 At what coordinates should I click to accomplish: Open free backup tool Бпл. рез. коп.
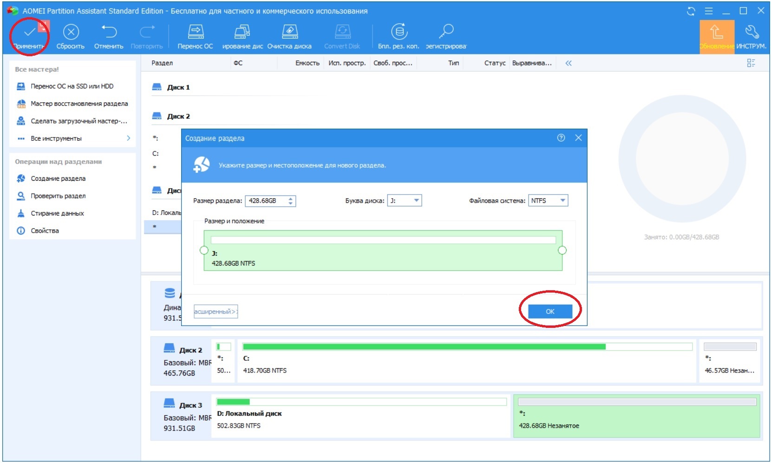point(399,37)
